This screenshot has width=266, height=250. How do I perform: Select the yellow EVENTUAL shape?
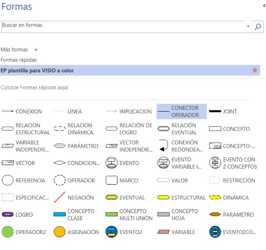coord(125,198)
